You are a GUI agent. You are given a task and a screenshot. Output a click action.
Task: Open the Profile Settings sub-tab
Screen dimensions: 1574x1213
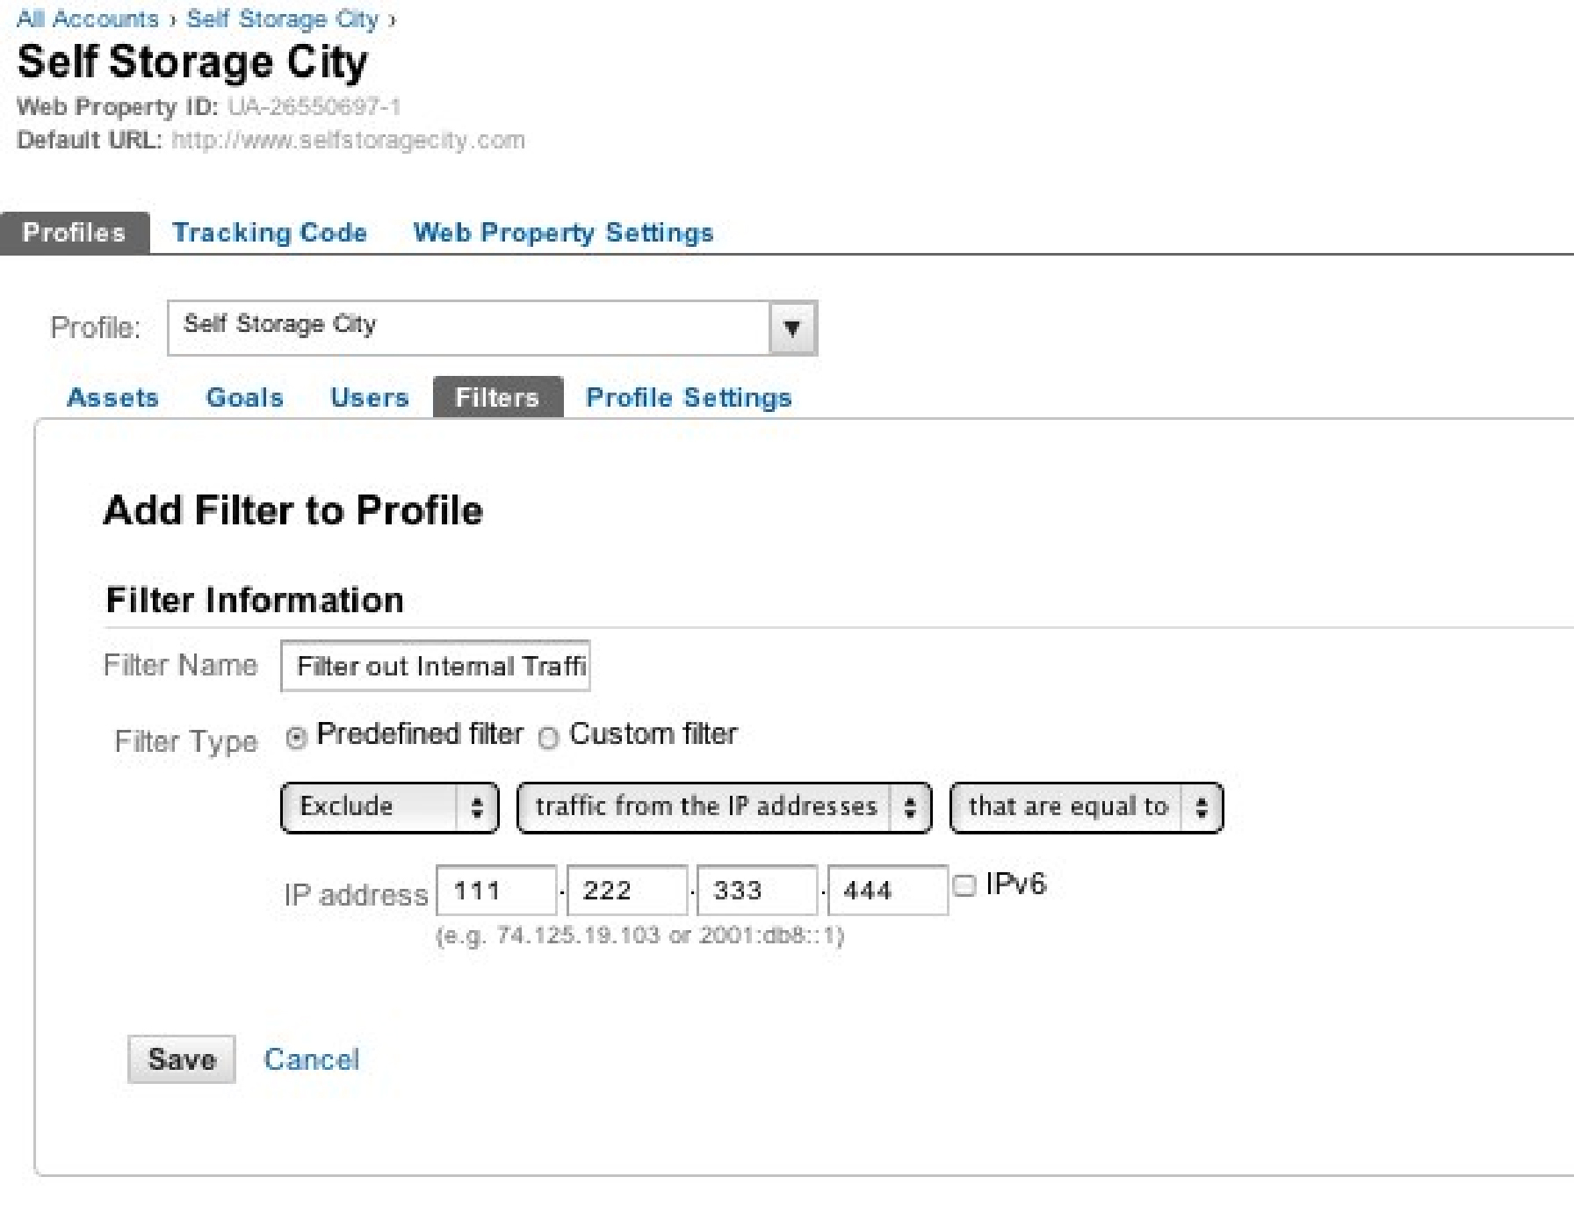click(x=689, y=398)
